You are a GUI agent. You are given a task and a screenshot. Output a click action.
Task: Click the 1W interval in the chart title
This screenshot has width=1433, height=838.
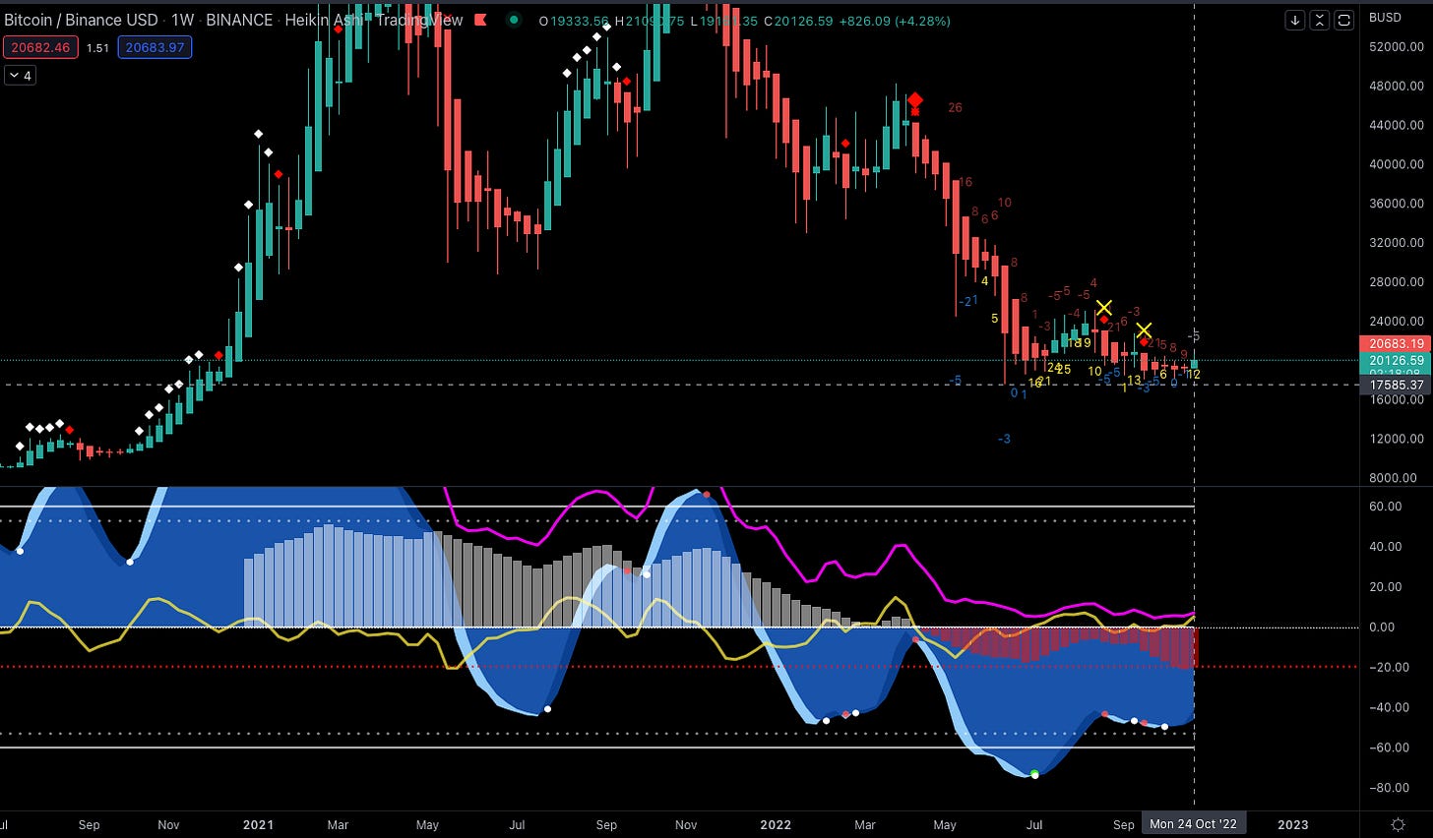tap(182, 20)
